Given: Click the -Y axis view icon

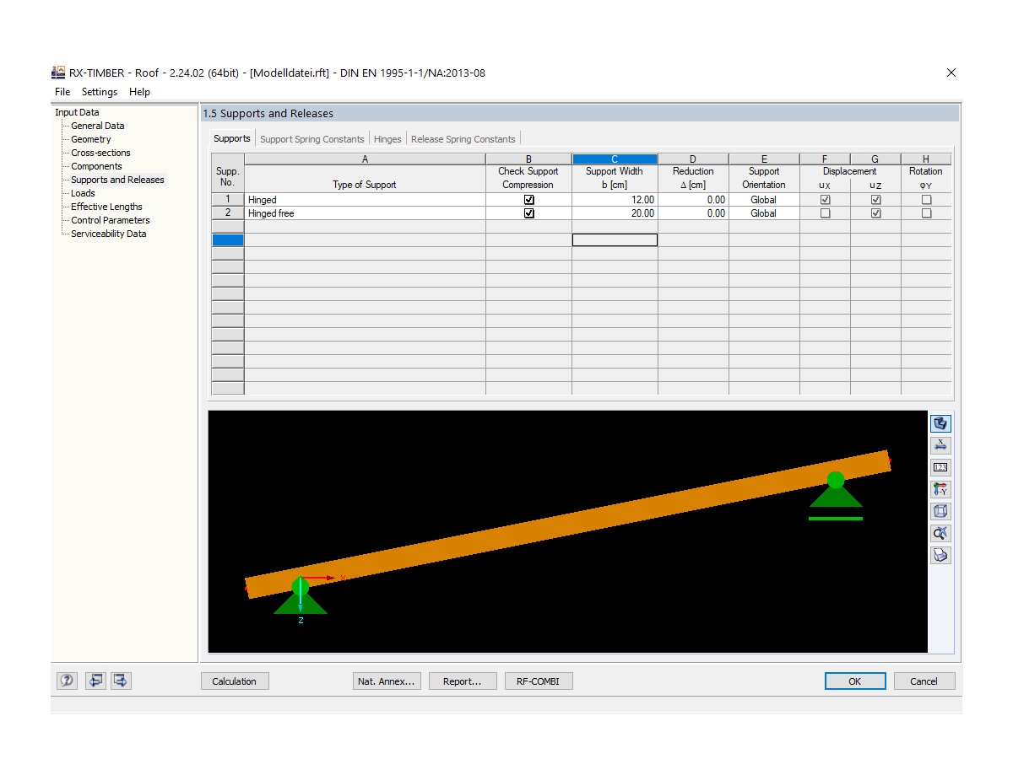Looking at the screenshot, I should click(x=940, y=489).
